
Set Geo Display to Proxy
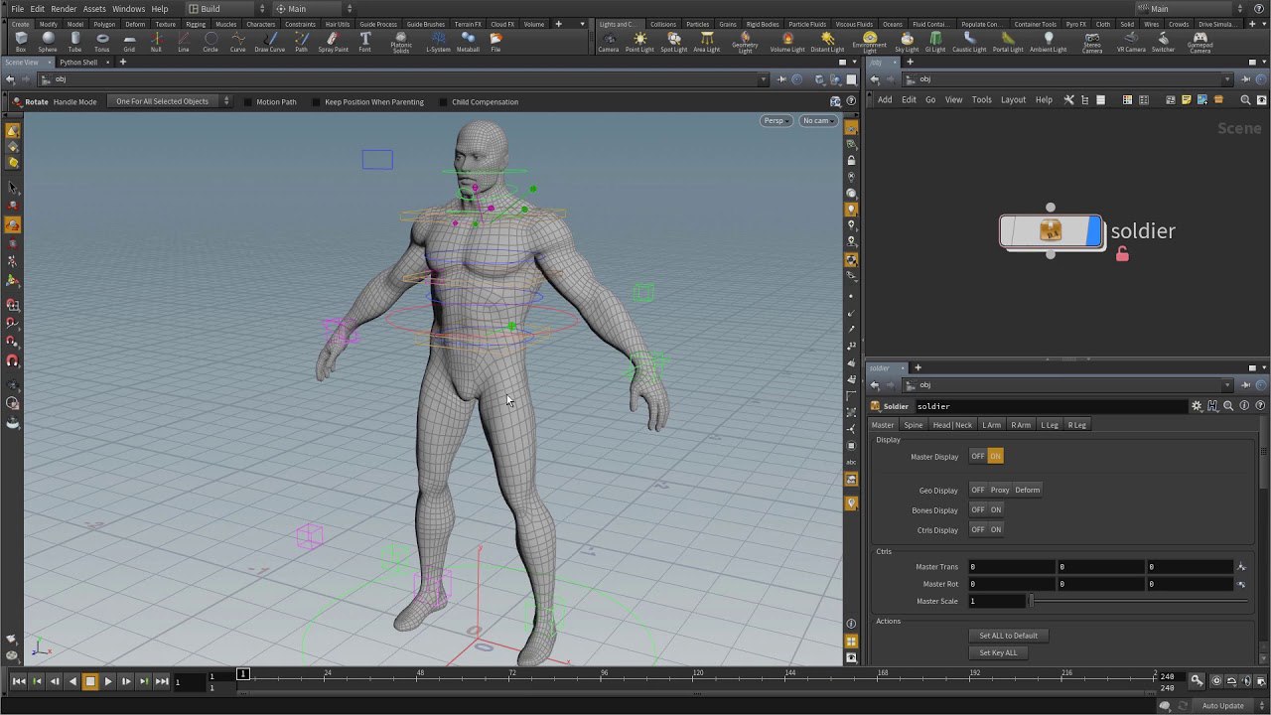(x=1000, y=490)
